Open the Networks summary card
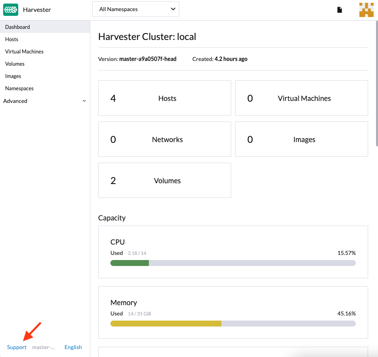The width and height of the screenshot is (378, 357). click(x=164, y=139)
